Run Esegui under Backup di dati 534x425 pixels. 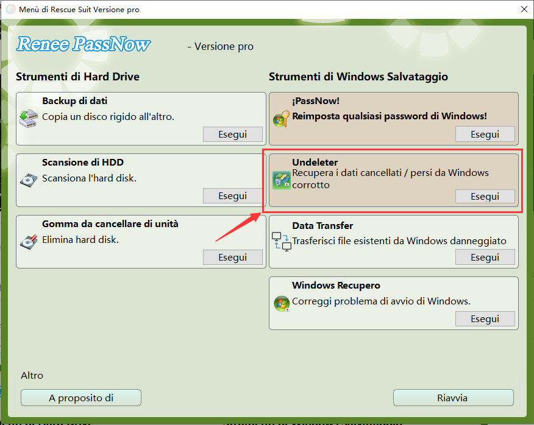click(233, 134)
